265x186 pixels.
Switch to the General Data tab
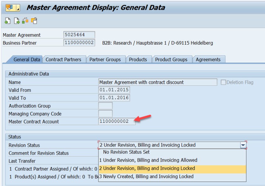[27, 60]
